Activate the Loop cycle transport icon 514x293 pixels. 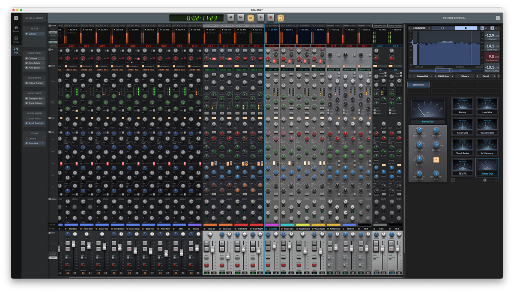pyautogui.click(x=281, y=18)
